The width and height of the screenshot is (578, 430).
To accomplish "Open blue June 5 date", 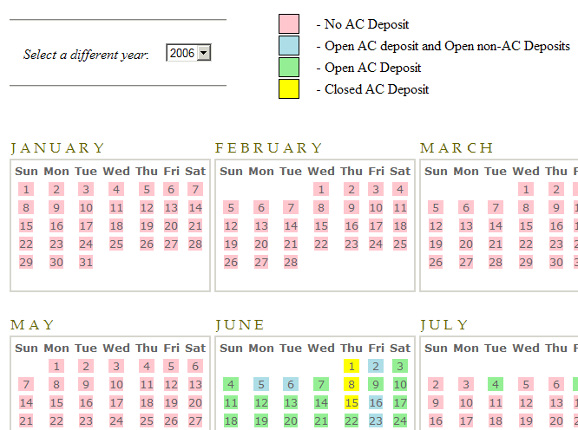I will point(261,385).
